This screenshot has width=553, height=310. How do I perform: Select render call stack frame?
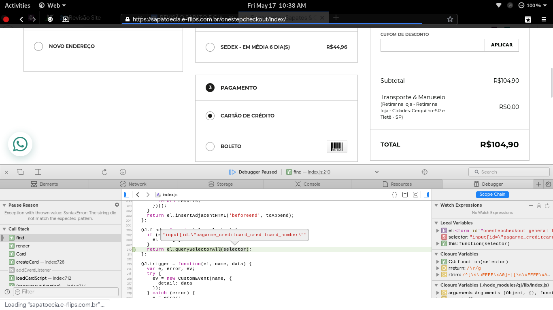coord(61,246)
